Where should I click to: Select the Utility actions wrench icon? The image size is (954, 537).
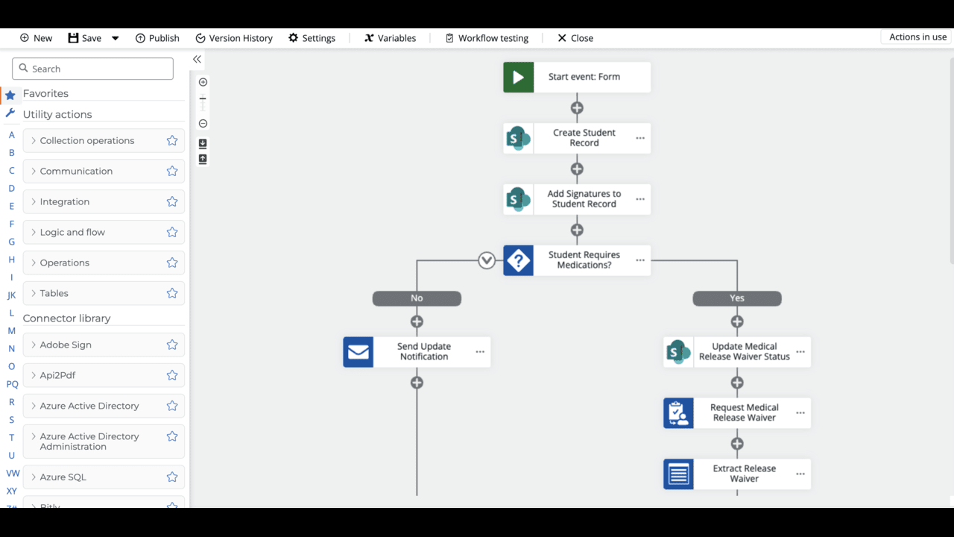coord(10,113)
